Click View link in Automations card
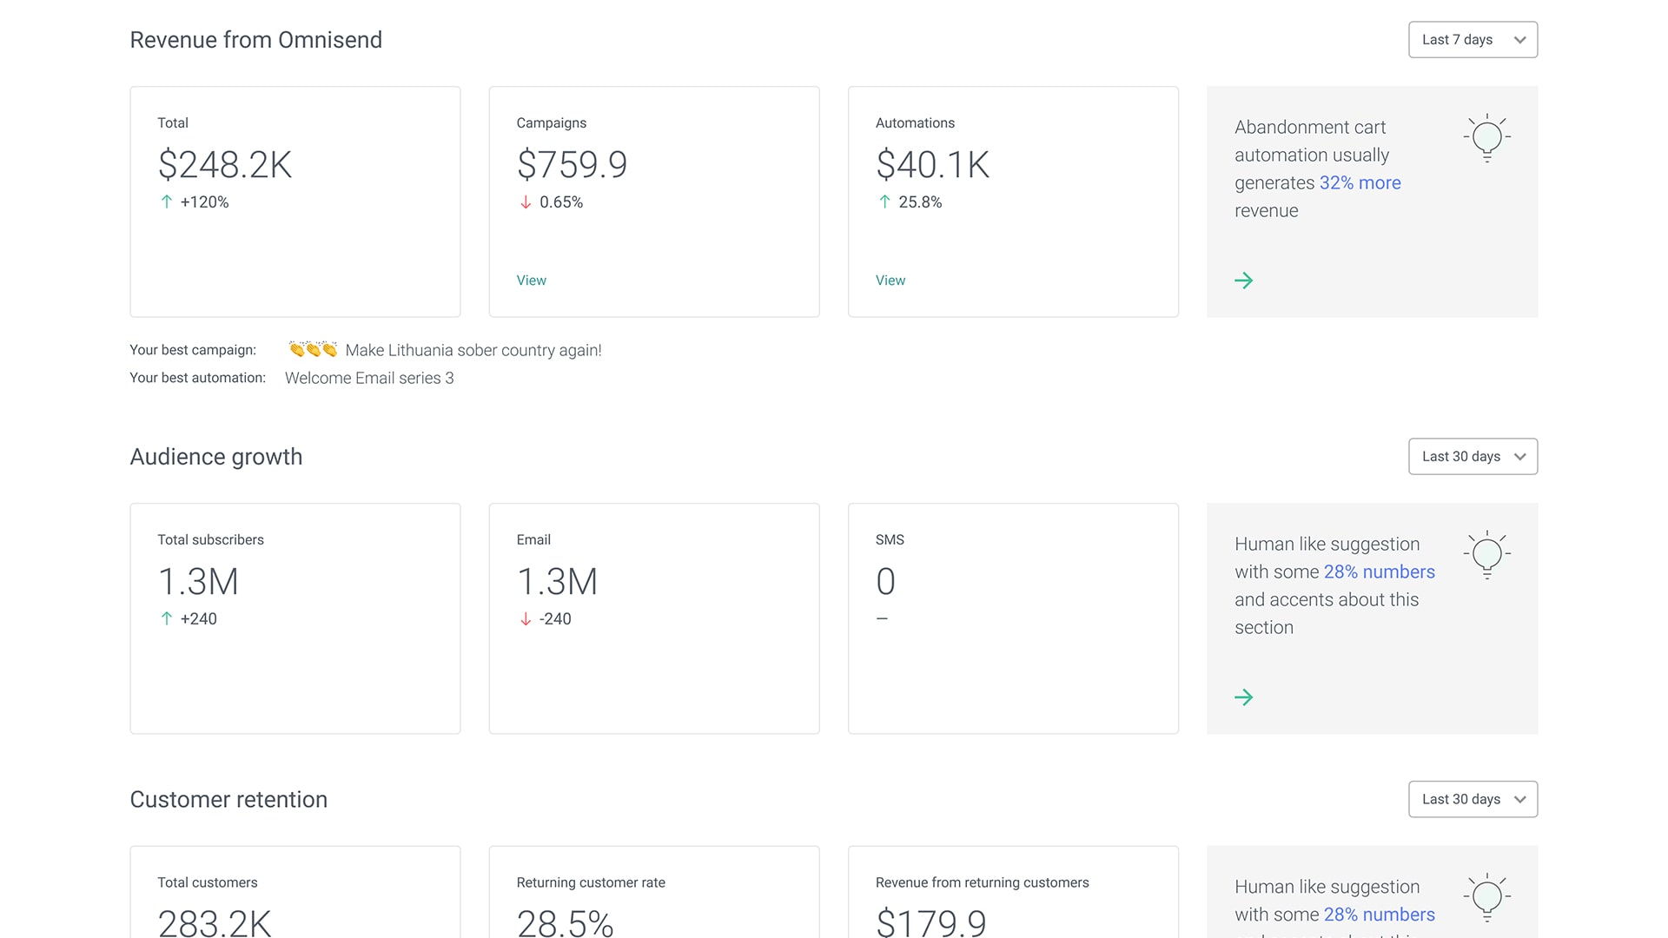This screenshot has width=1668, height=938. tap(890, 281)
